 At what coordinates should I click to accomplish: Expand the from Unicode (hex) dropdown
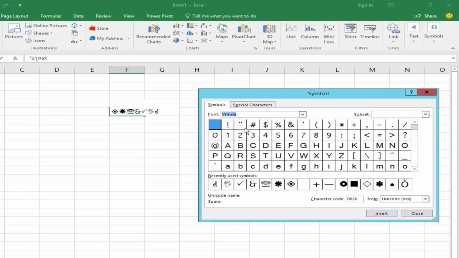click(425, 199)
